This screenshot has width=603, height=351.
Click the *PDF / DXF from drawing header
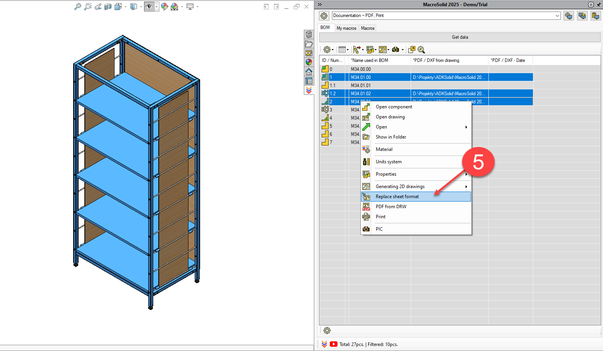point(449,60)
